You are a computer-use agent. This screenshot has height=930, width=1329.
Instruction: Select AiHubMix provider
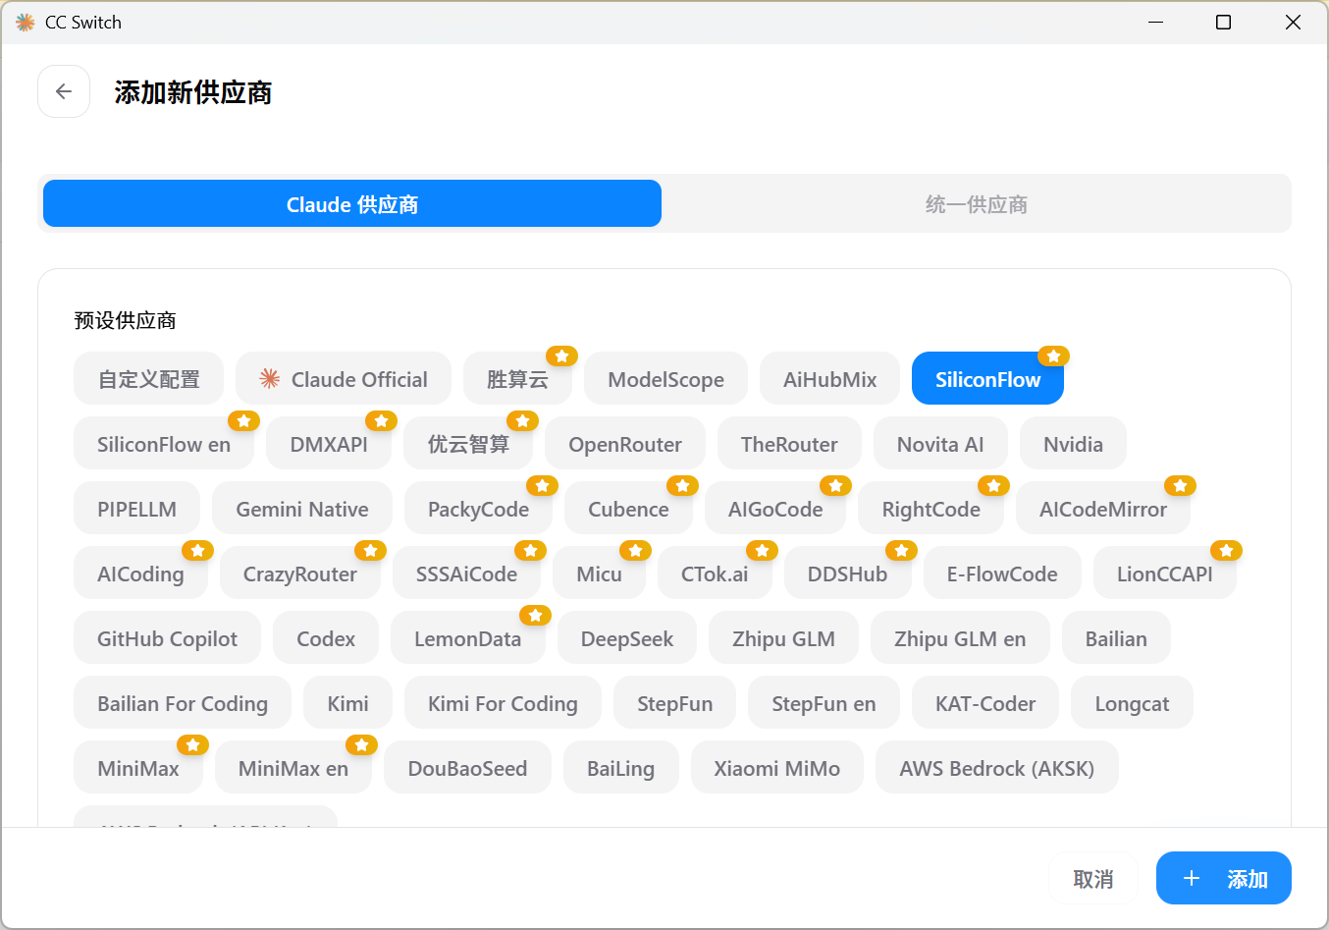829,378
